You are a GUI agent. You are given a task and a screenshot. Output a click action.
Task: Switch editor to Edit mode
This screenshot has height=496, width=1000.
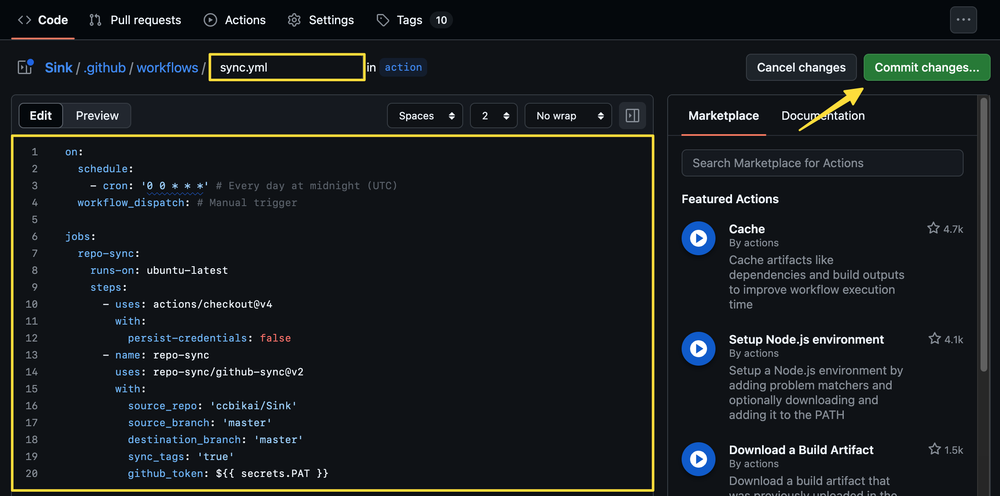point(41,116)
